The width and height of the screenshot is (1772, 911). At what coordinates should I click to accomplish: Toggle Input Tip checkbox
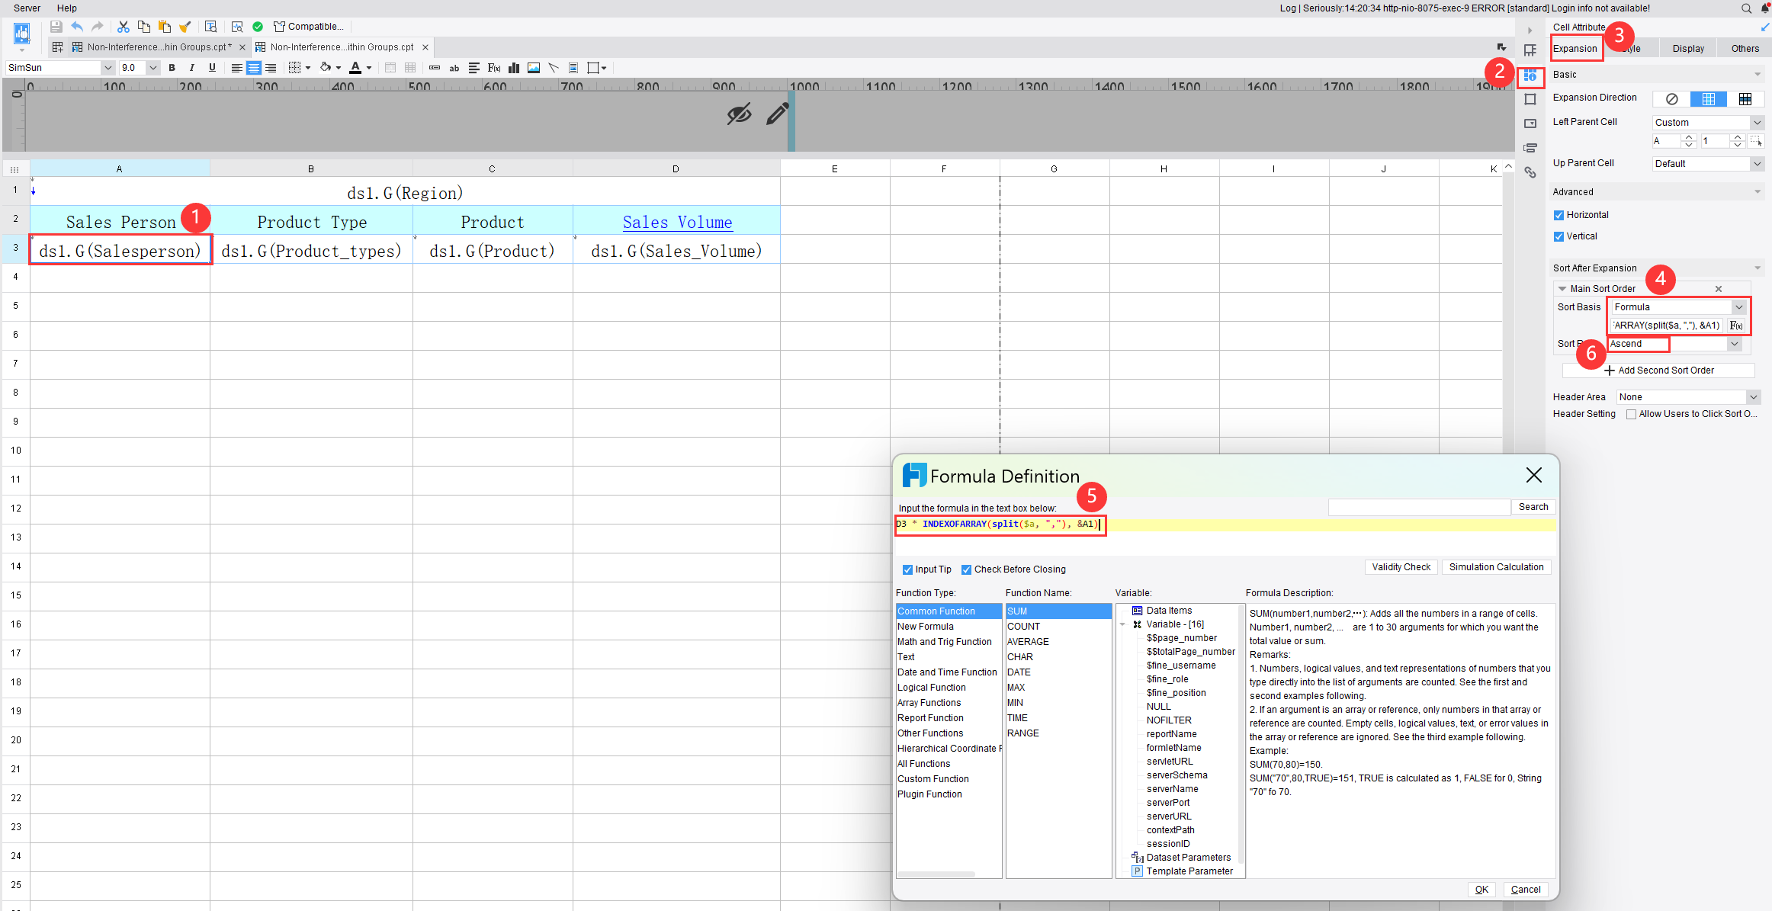point(907,569)
